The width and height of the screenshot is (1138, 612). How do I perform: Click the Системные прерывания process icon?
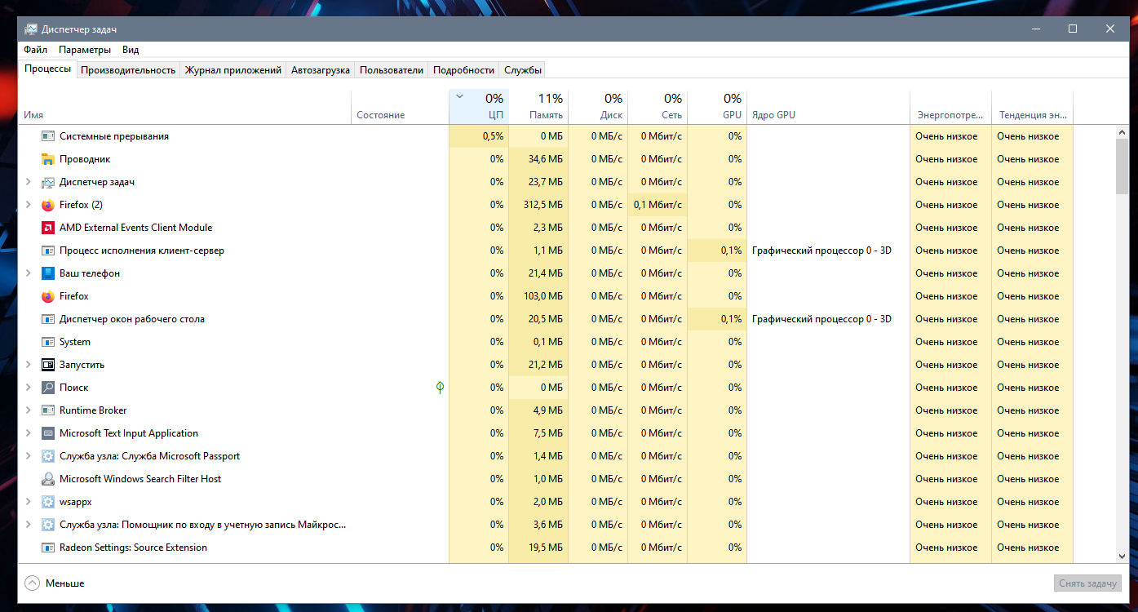coord(47,136)
